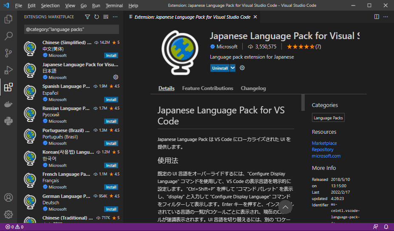
Task: Click the Microsoft publisher name in header
Action: click(227, 46)
